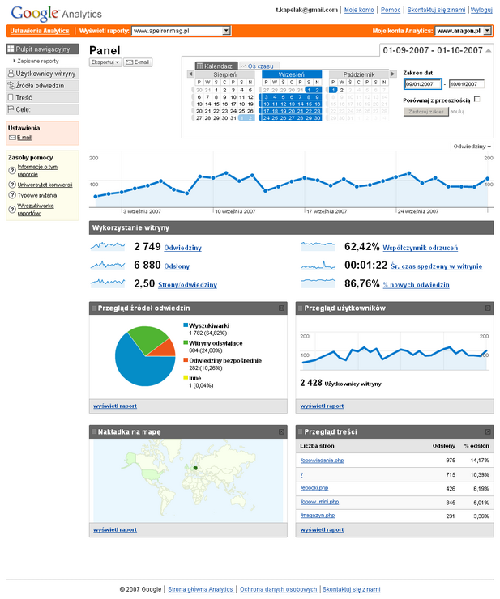Open the Eksportuj dropdown button
Image resolution: width=500 pixels, height=599 pixels.
point(105,62)
